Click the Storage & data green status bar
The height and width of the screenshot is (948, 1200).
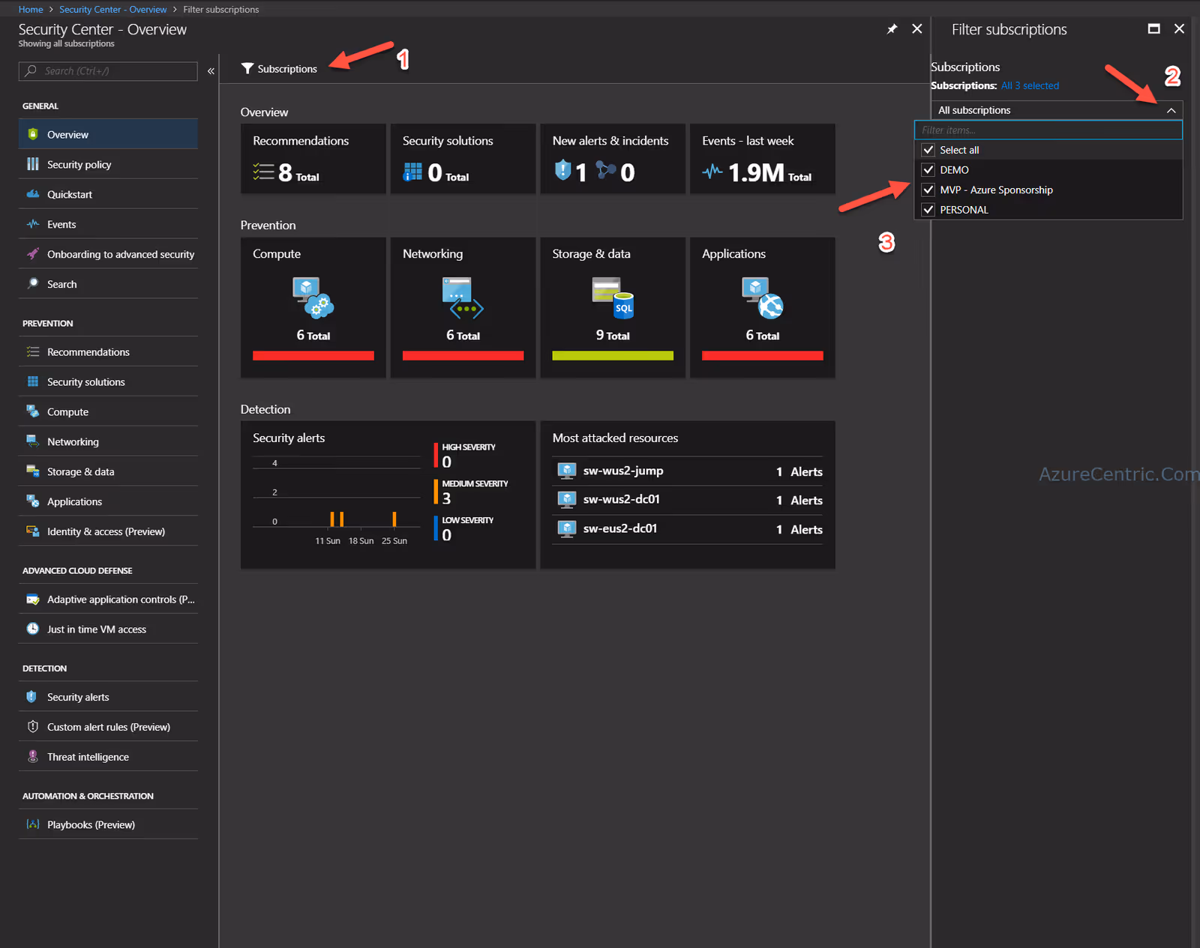point(613,356)
